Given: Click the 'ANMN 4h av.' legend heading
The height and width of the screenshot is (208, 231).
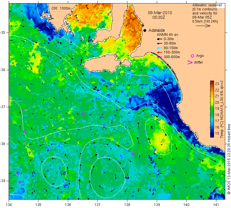Looking at the screenshot, I should click(168, 35).
